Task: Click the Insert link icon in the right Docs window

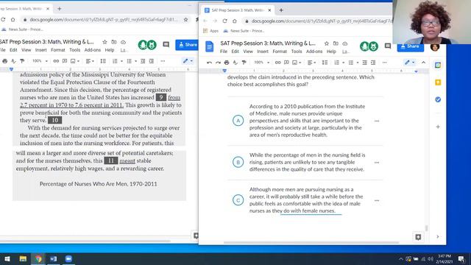Action: click(278, 63)
